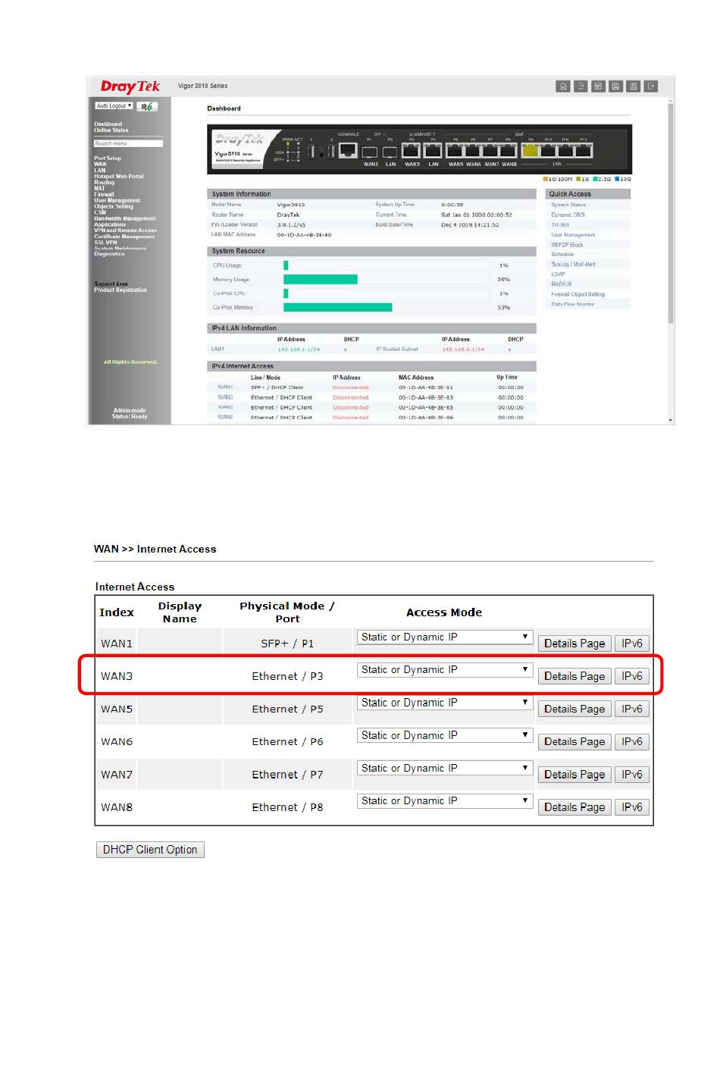The image size is (720, 1068).
Task: Open Data Flow Monitor quick link
Action: 573,304
